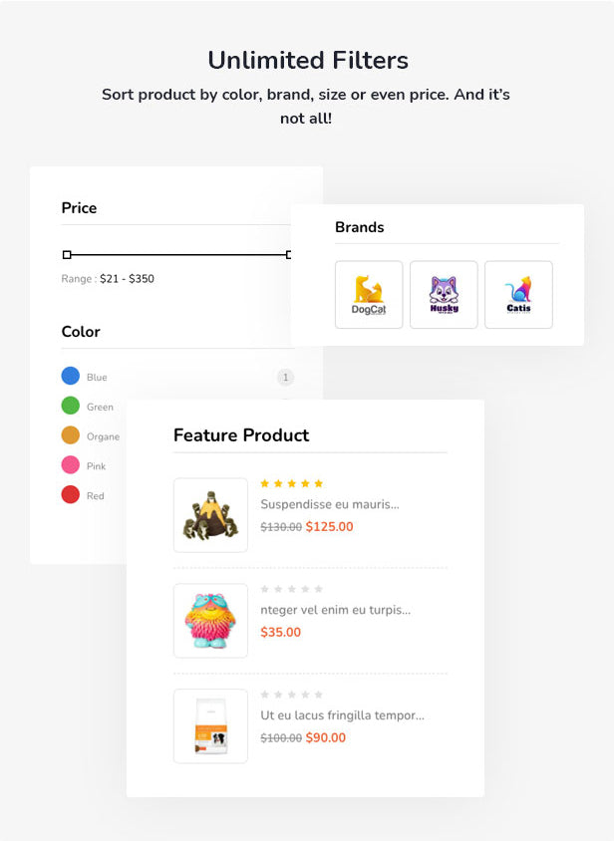Choose the Organe color swatch

71,435
